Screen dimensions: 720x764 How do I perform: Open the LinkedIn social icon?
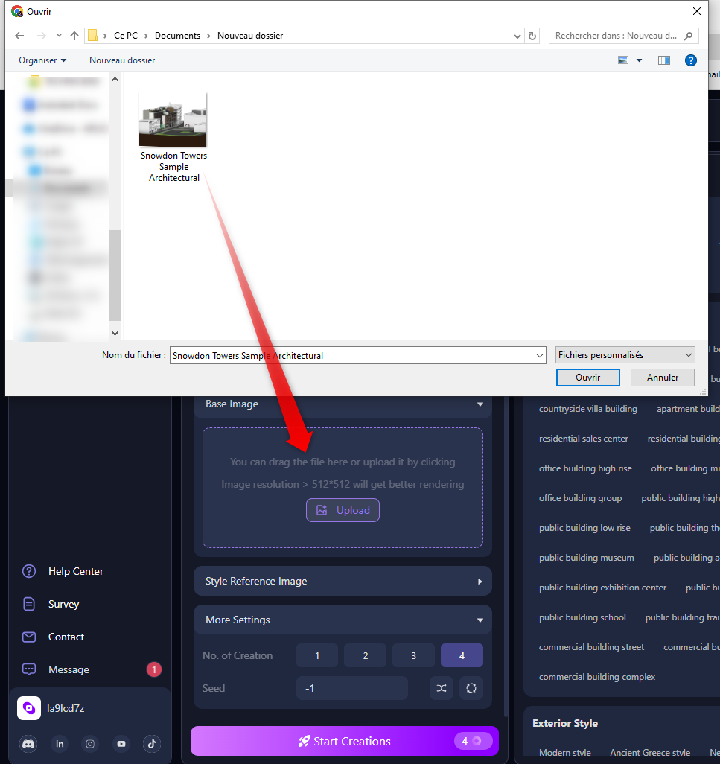pyautogui.click(x=60, y=743)
